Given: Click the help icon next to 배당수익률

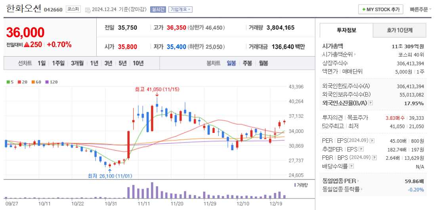Looking at the screenshot, I should pos(351,166).
